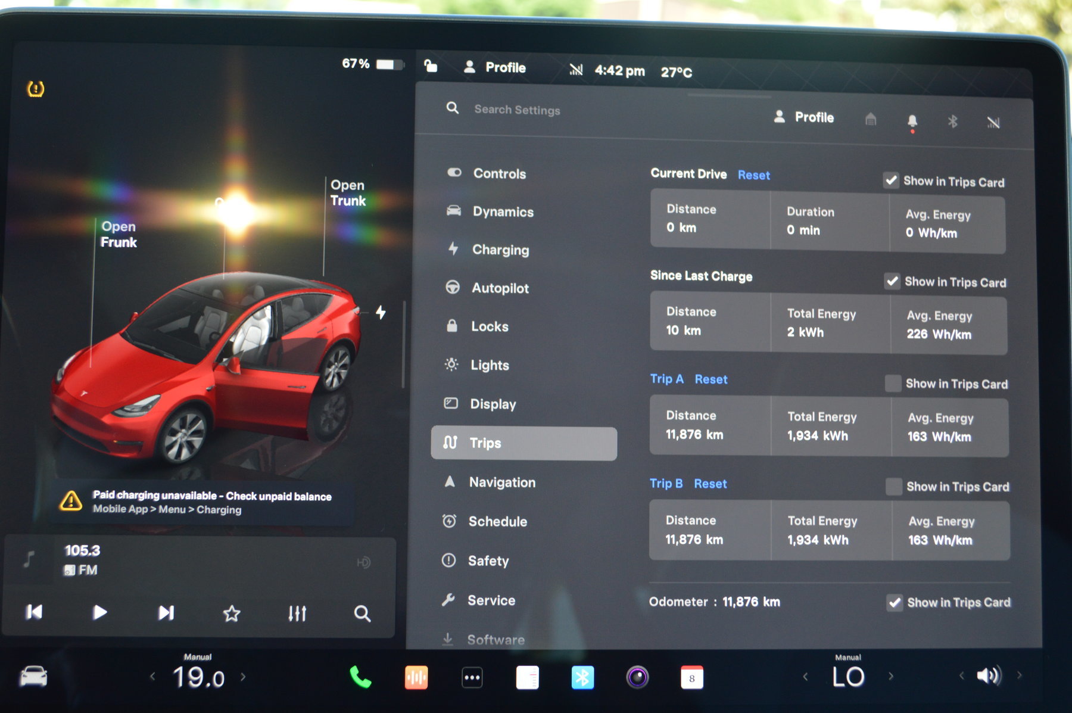The width and height of the screenshot is (1072, 713).
Task: Uncheck Current Drive Show in Trips Card
Action: pyautogui.click(x=891, y=180)
